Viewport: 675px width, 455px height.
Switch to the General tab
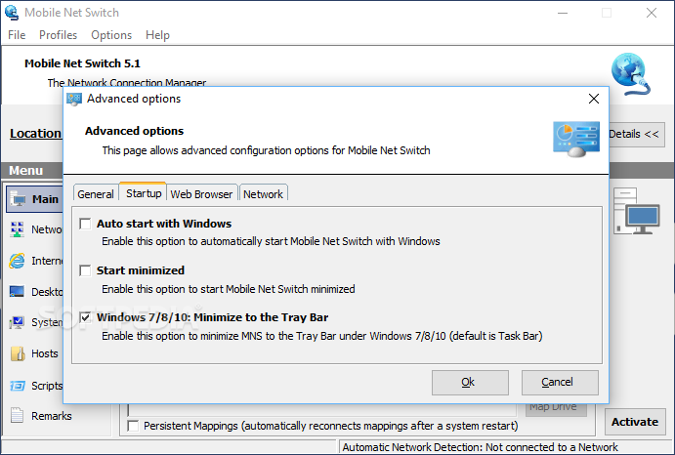96,194
